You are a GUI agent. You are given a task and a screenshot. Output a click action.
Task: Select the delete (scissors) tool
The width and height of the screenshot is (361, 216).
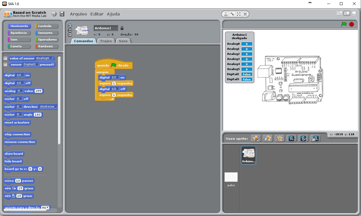click(232, 14)
